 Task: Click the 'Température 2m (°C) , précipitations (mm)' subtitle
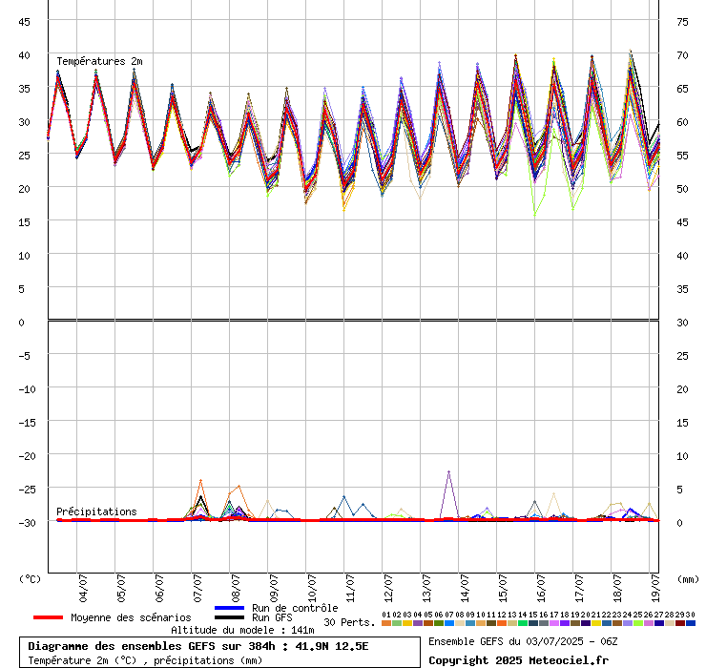tap(145, 660)
